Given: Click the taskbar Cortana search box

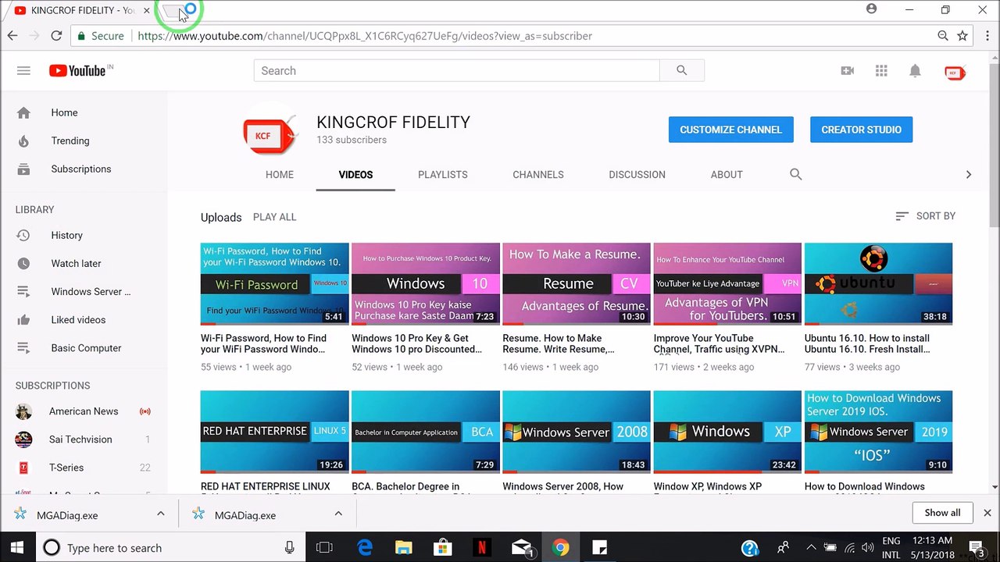Looking at the screenshot, I should click(170, 548).
